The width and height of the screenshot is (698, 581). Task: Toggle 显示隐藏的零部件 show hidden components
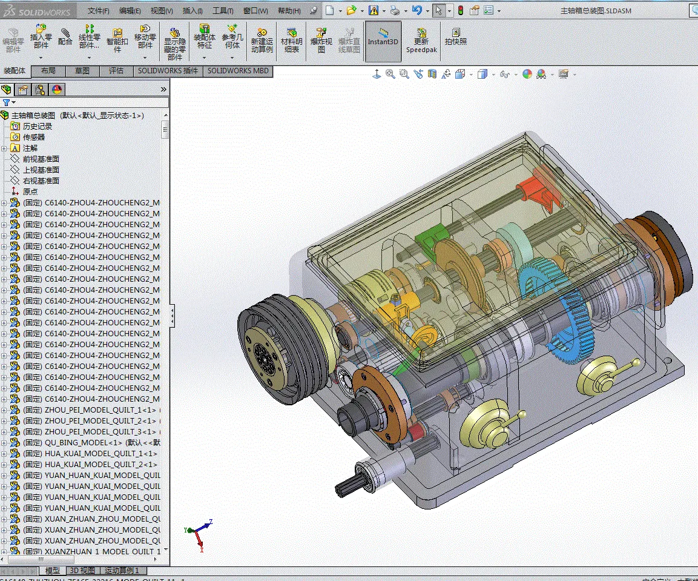pyautogui.click(x=174, y=42)
